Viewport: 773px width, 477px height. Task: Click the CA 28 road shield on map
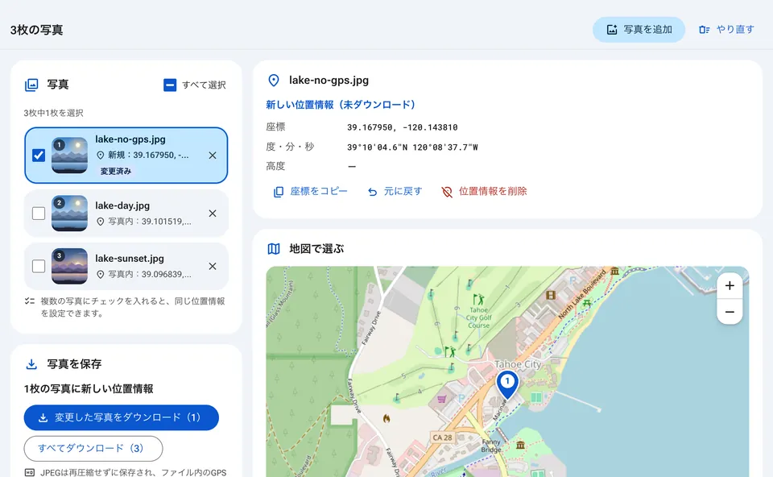(x=442, y=438)
